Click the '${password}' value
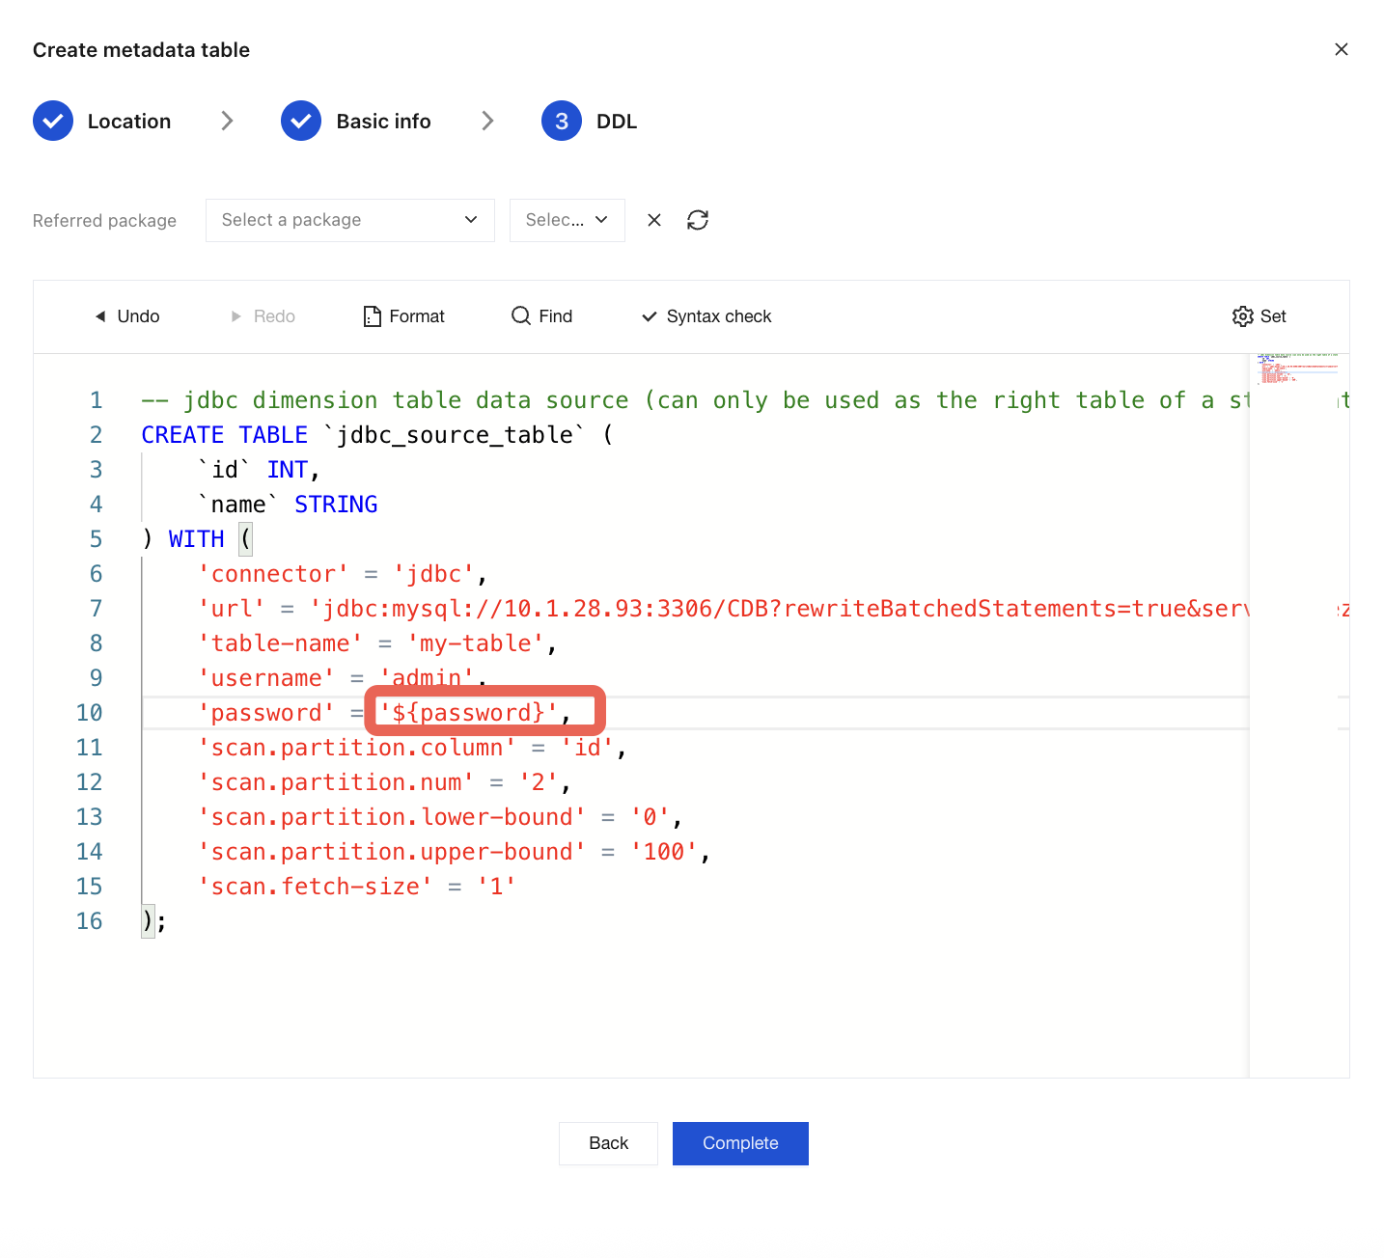The width and height of the screenshot is (1384, 1258). pos(468,713)
